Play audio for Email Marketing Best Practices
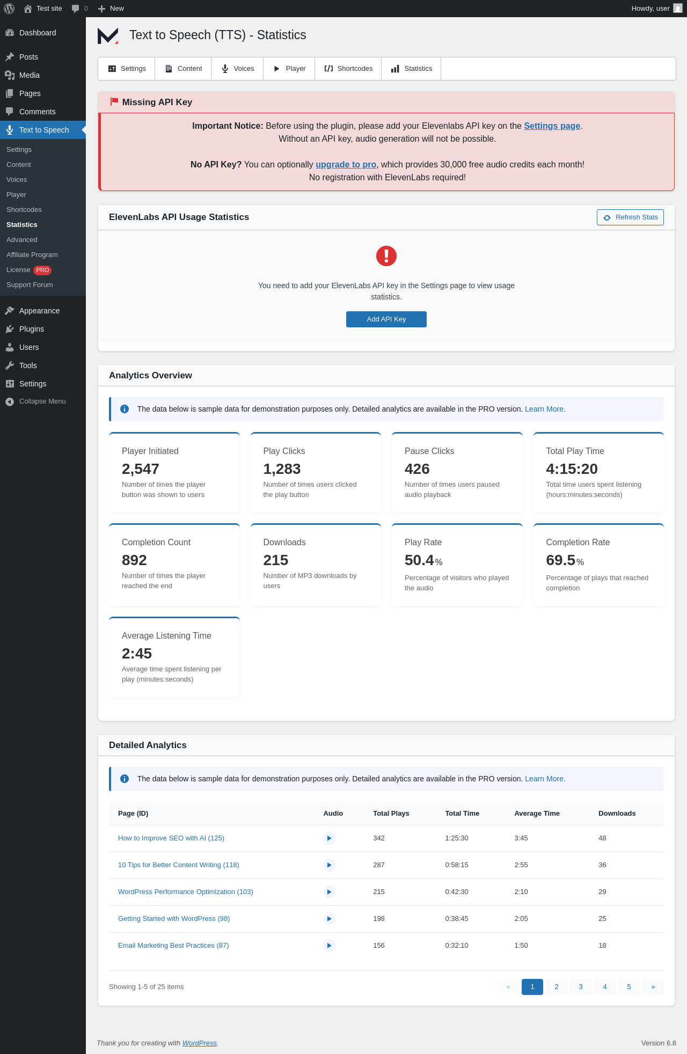This screenshot has height=1054, width=687. [x=330, y=946]
